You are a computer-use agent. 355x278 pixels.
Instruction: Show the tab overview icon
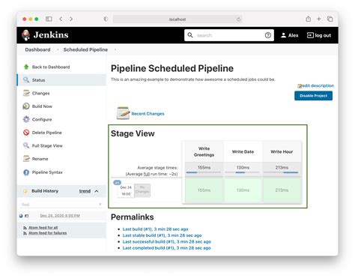click(x=330, y=19)
